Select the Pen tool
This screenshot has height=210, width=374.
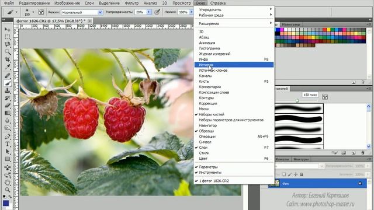coord(8,136)
